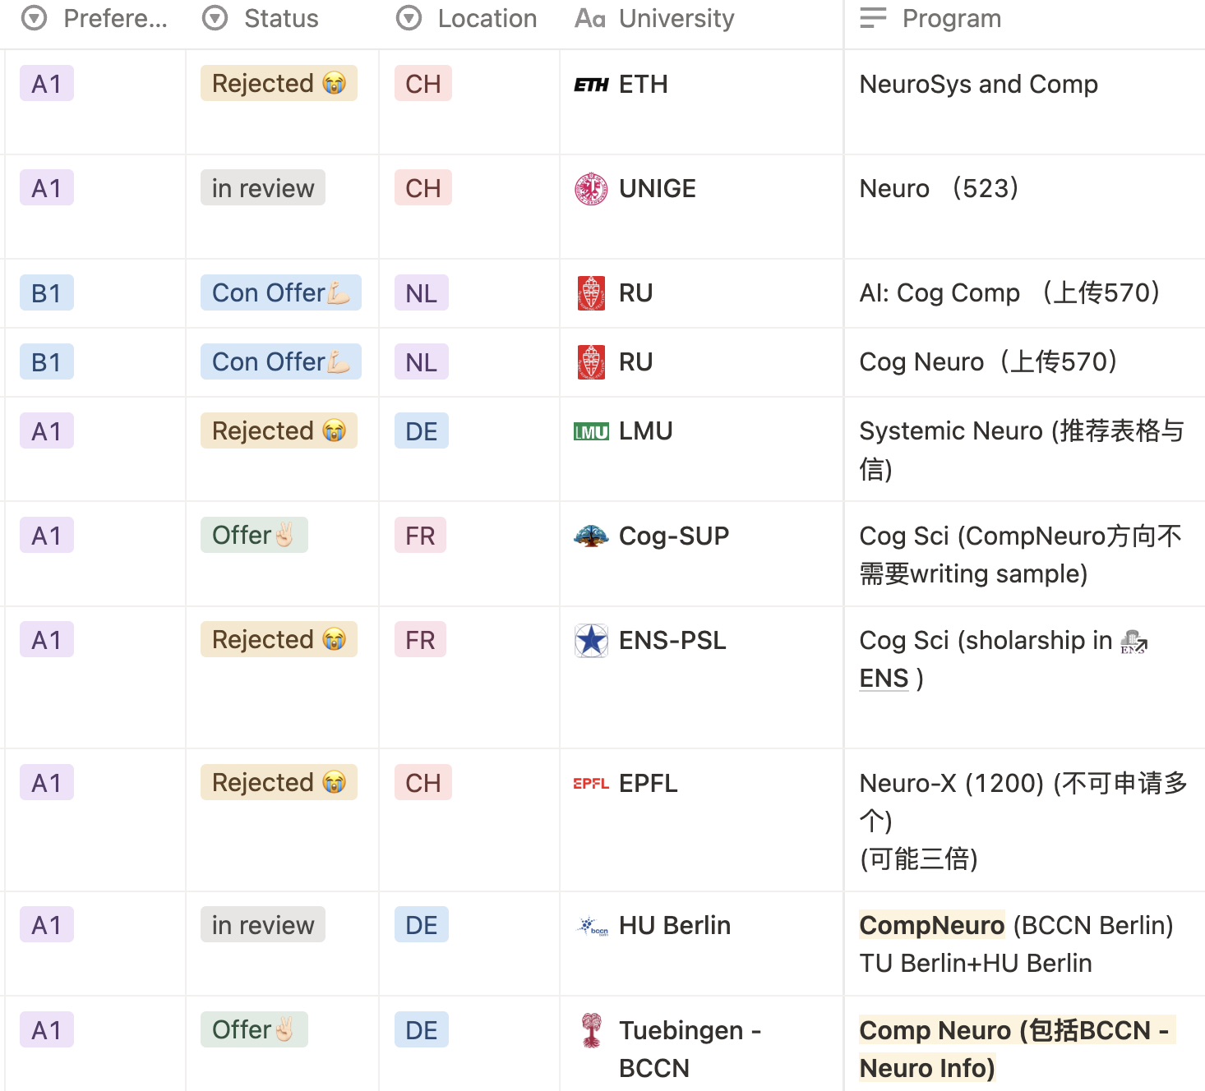Select the Program column header
1205x1091 pixels.
pyautogui.click(x=930, y=18)
